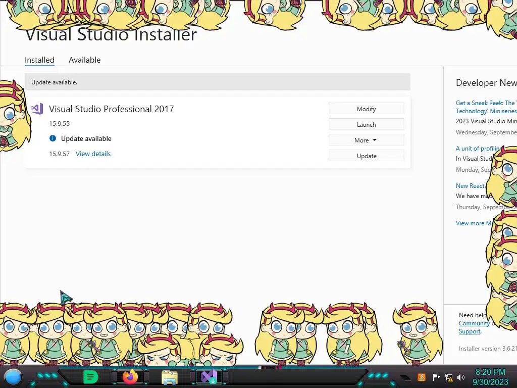Click the gray Update available notification bar

pyautogui.click(x=218, y=82)
